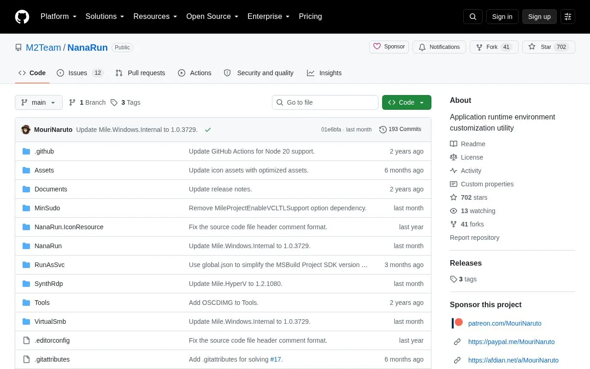This screenshot has height=369, width=590.
Task: Click the Sign in button
Action: (502, 17)
